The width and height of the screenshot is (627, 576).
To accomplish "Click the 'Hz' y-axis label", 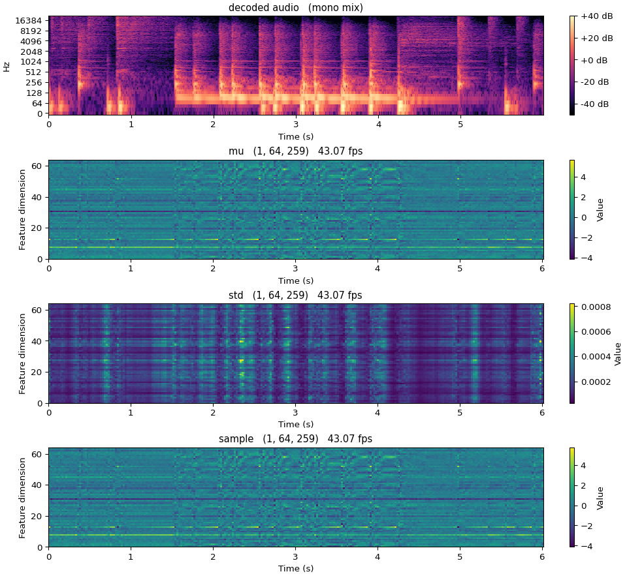I will click(7, 66).
